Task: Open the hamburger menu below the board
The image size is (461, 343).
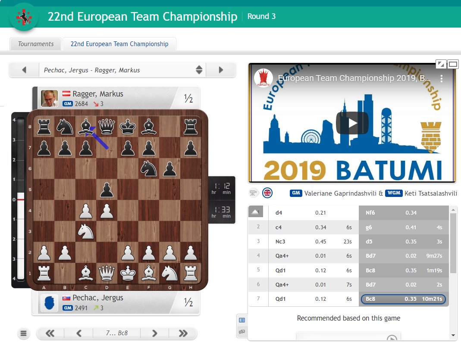Action: coord(24,334)
